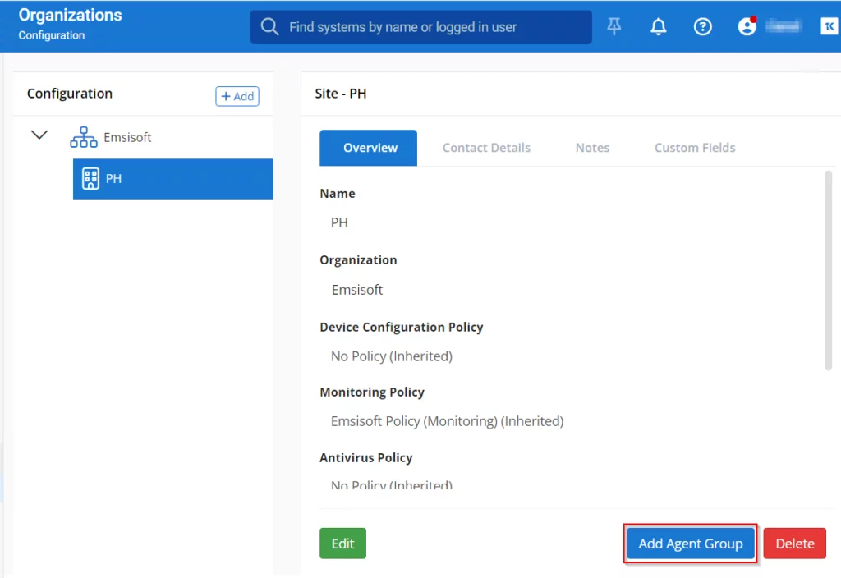Click the green Edit button
The width and height of the screenshot is (841, 578).
(342, 544)
